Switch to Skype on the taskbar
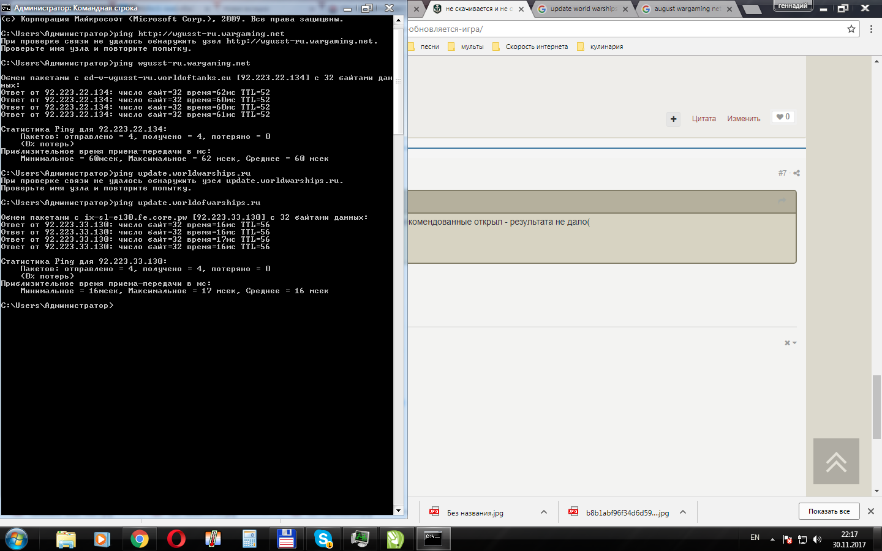Image resolution: width=882 pixels, height=551 pixels. pos(323,539)
